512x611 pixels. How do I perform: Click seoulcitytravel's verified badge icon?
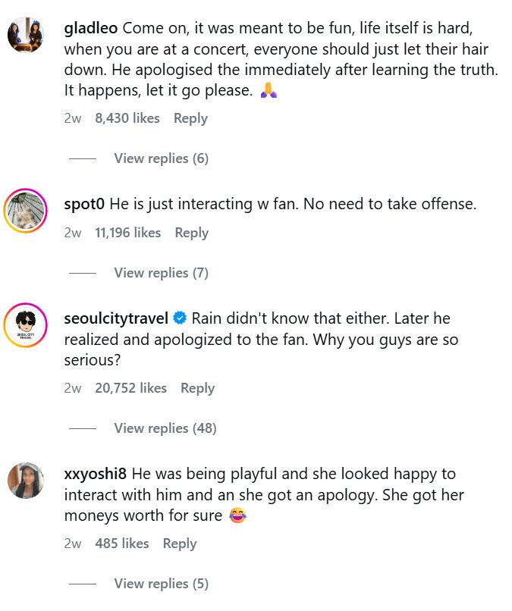(181, 318)
